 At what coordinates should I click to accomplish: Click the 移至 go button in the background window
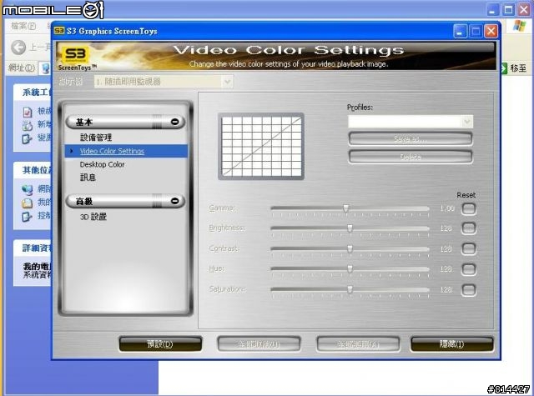point(515,68)
